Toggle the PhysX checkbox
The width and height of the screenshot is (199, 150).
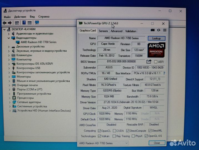133,136
